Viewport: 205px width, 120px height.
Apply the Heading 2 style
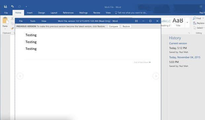click(166, 22)
